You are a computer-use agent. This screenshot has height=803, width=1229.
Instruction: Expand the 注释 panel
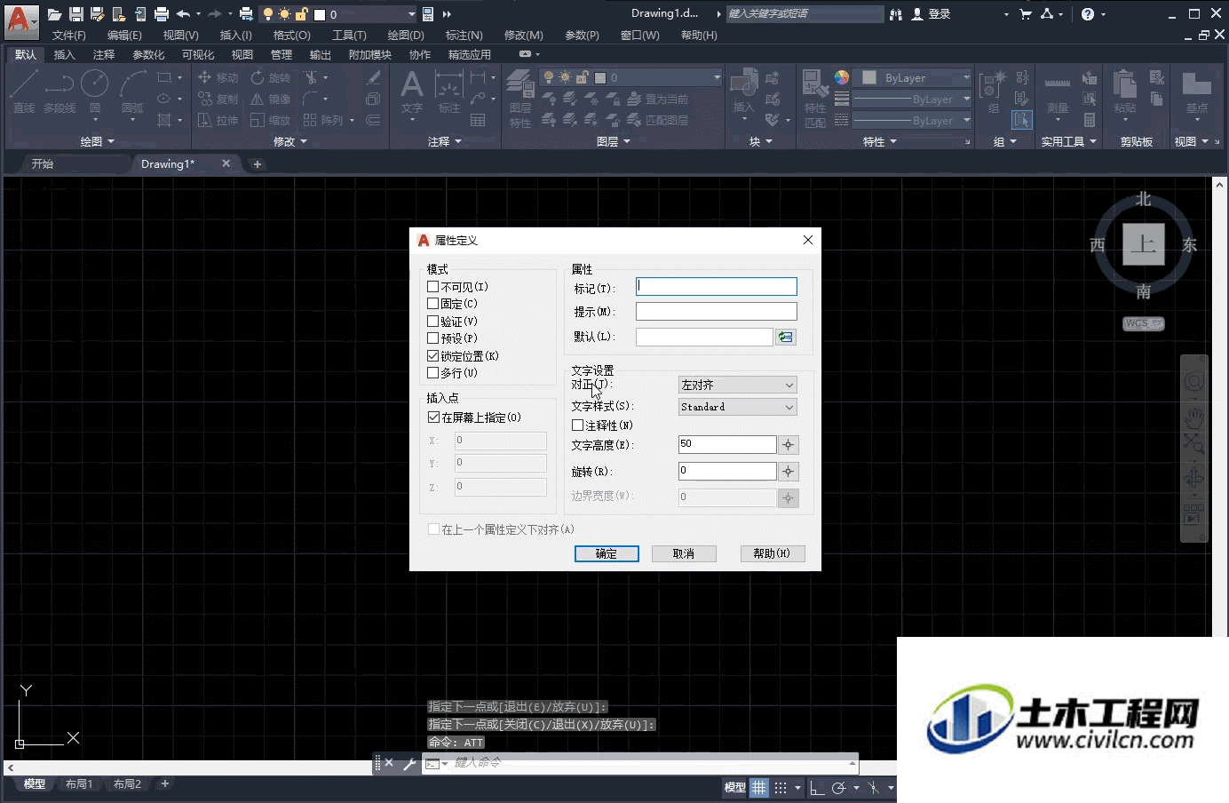(x=445, y=141)
